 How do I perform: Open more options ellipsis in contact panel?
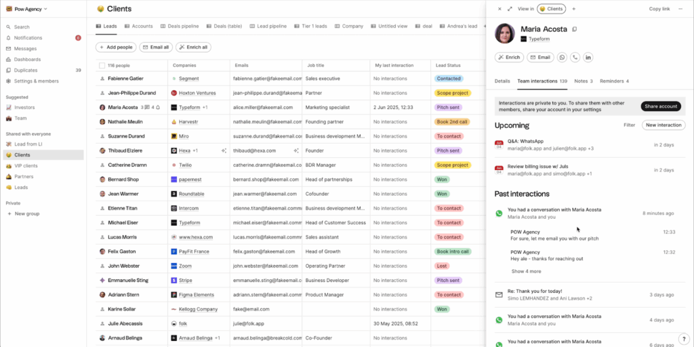pyautogui.click(x=680, y=9)
